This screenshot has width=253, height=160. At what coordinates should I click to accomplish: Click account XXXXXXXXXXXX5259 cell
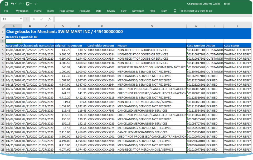(x=102, y=132)
